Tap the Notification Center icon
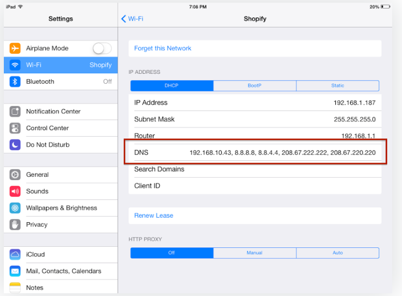402x296 pixels. (x=15, y=112)
